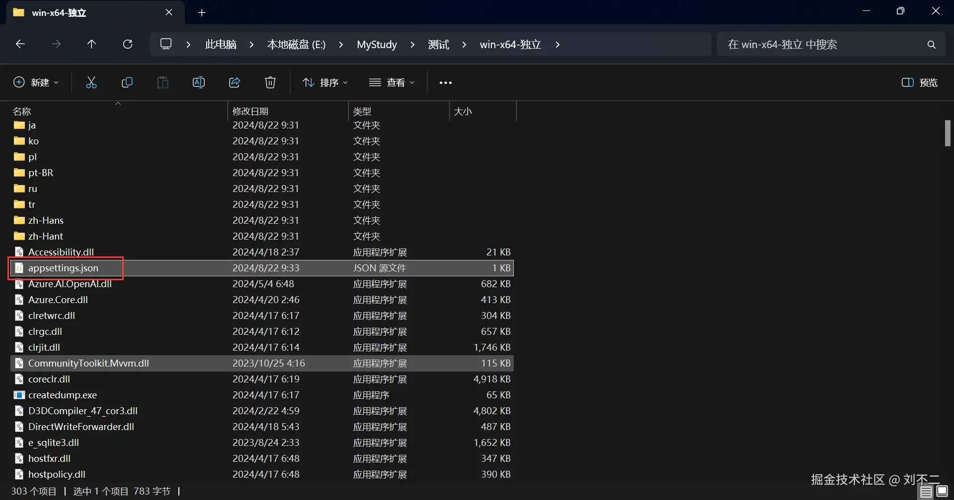Navigate to 测试 breadcrumb
Image resolution: width=954 pixels, height=500 pixels.
tap(439, 45)
